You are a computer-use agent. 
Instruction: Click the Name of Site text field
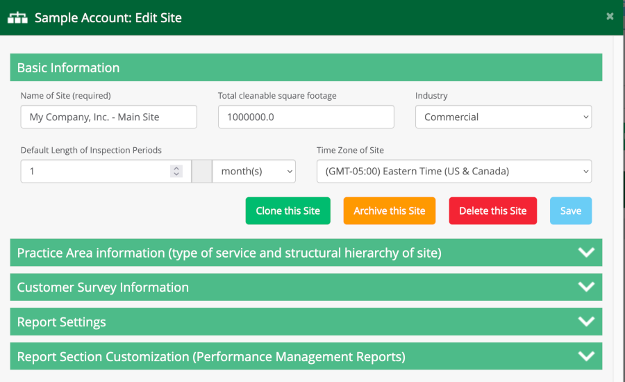coord(108,117)
